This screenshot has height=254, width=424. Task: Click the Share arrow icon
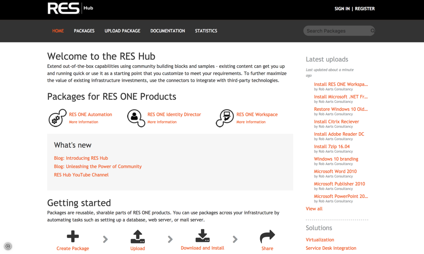[267, 236]
